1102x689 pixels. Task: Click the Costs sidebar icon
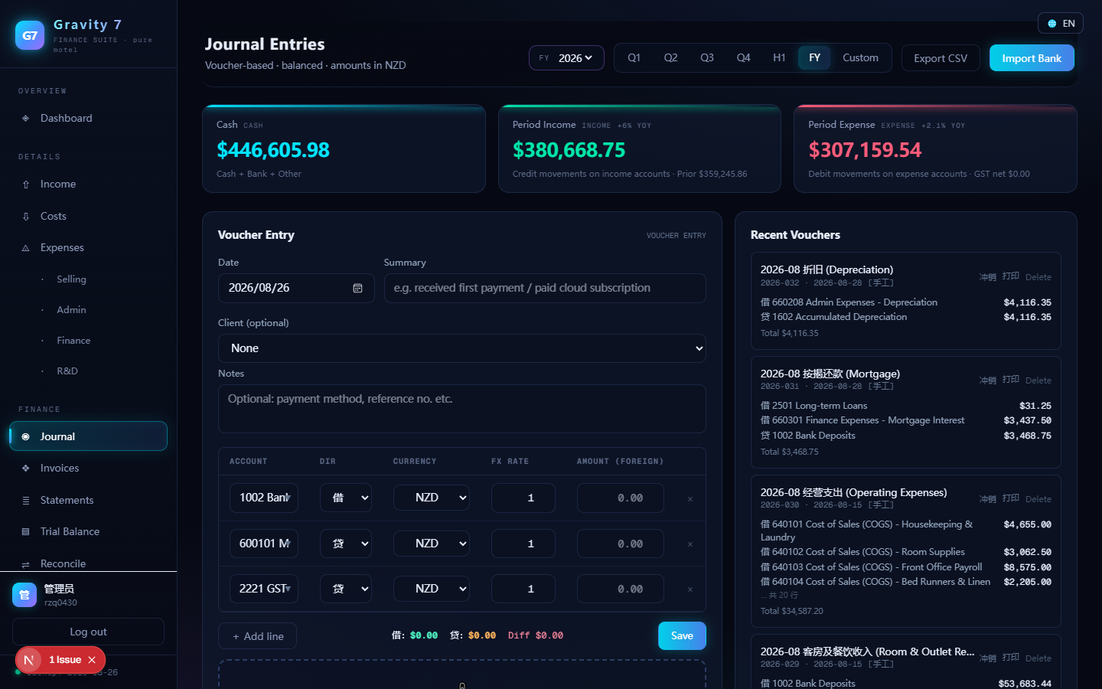tap(26, 217)
